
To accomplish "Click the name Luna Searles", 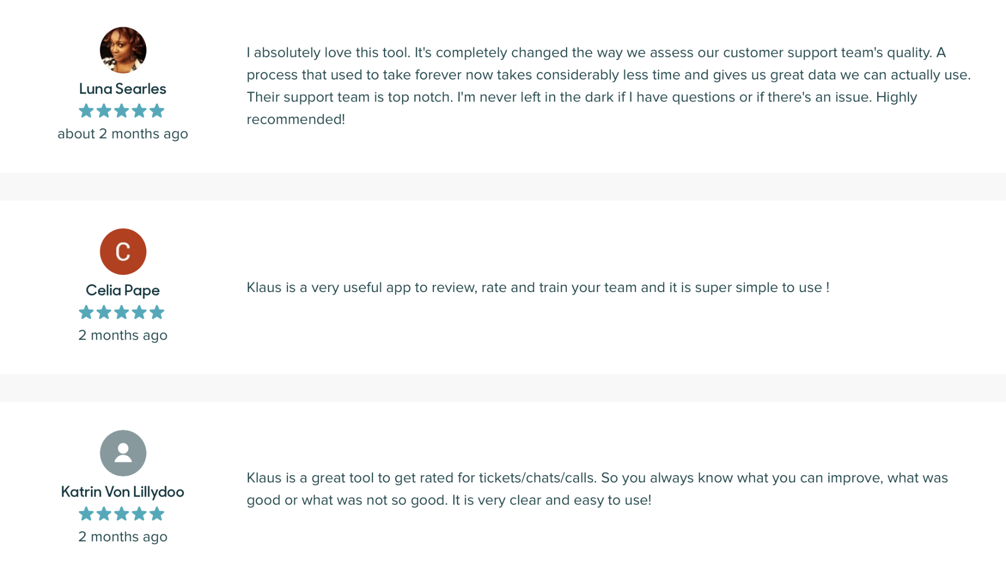I will [123, 89].
